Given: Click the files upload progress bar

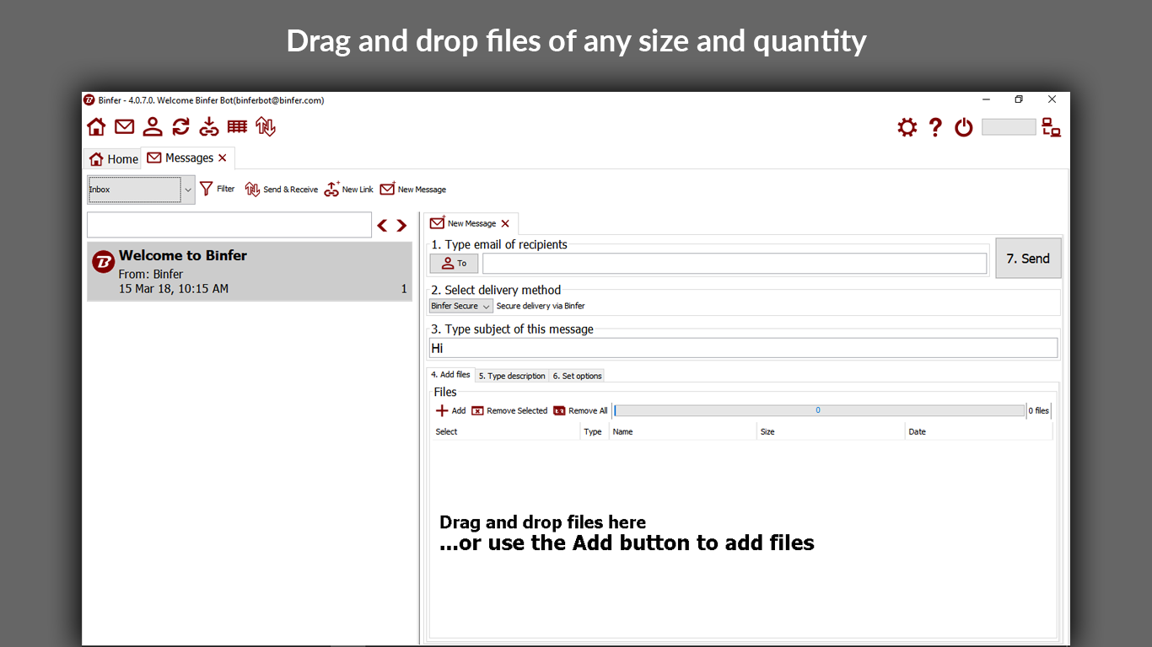Looking at the screenshot, I should 819,411.
